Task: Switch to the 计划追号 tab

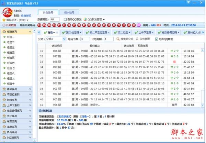Action: (48, 12)
